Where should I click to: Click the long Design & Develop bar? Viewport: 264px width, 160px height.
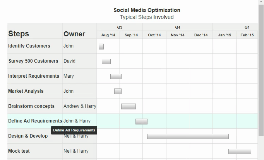coord(188,136)
